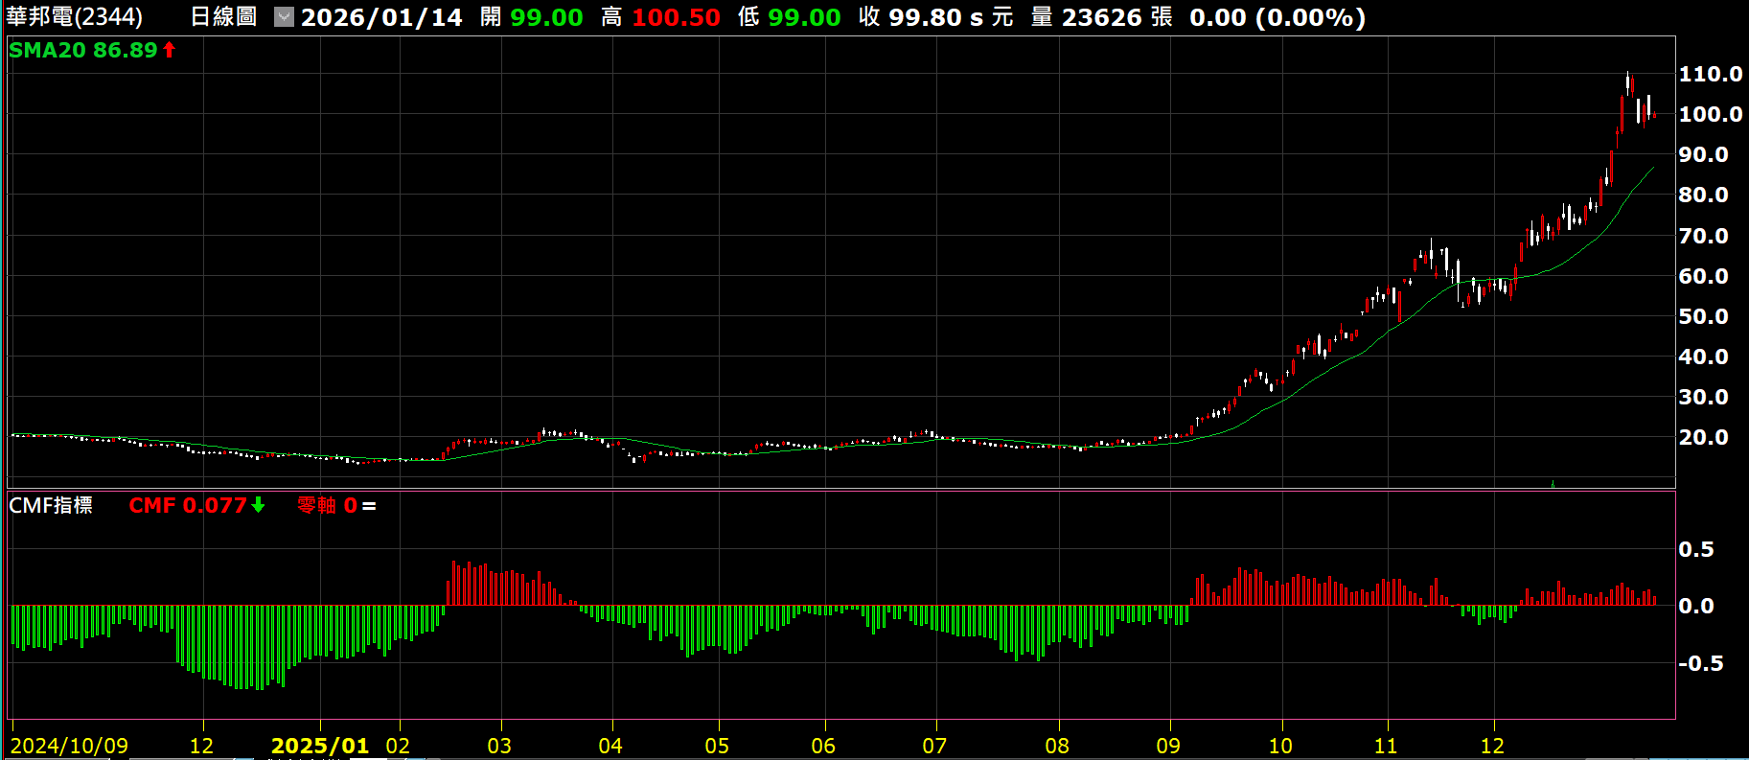This screenshot has height=760, width=1749.
Task: Click the closing price 99.80 value
Action: pos(926,17)
